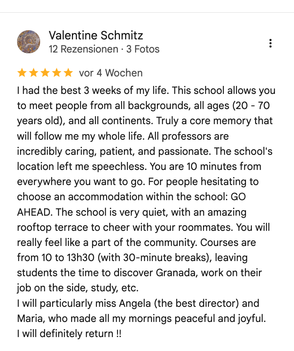Click the word "AHEAD" in the review
The width and height of the screenshot is (294, 351).
coord(34,212)
